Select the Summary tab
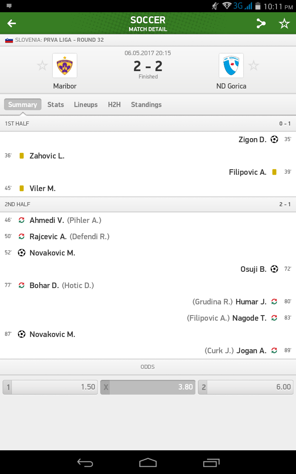This screenshot has width=296, height=474. tap(23, 104)
